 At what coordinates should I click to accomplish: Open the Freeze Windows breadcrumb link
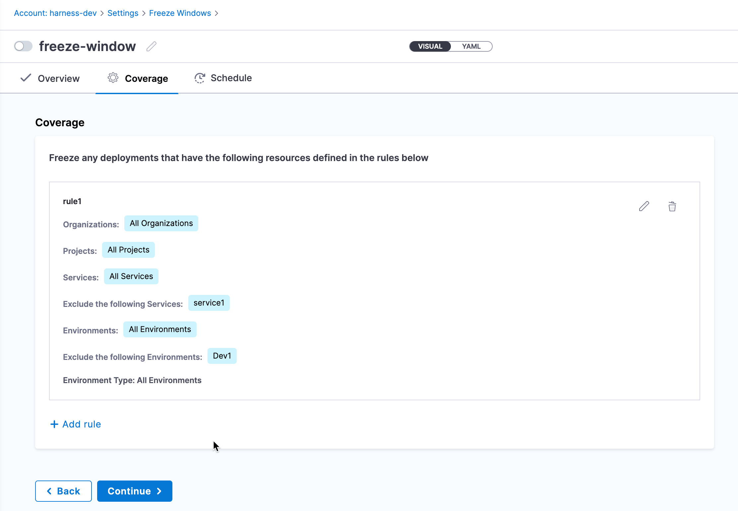pos(180,13)
